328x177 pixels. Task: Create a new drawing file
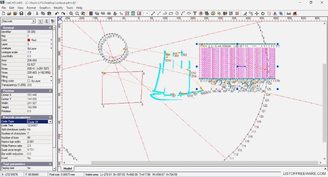click(x=3, y=13)
